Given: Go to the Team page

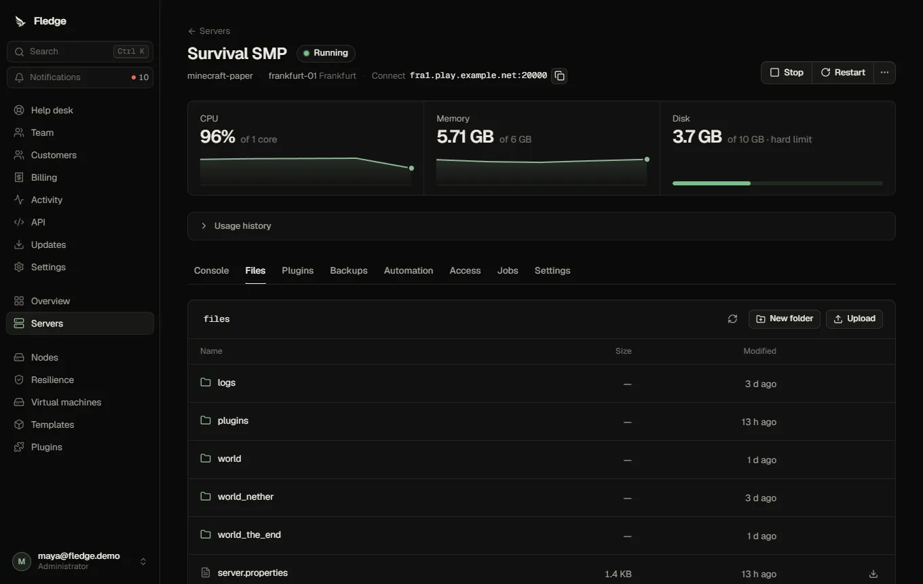Looking at the screenshot, I should click(80, 132).
